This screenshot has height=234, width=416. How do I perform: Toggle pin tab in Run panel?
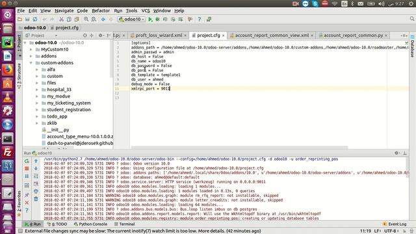[x=27, y=195]
